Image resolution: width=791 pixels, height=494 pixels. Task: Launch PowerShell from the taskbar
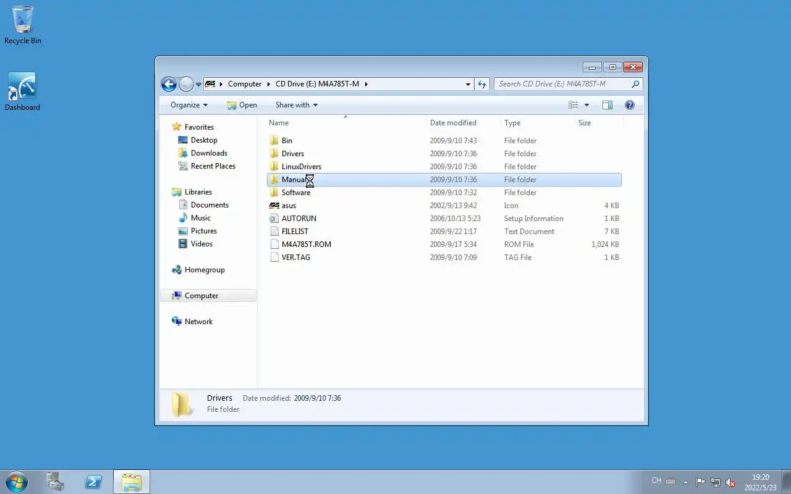[93, 482]
